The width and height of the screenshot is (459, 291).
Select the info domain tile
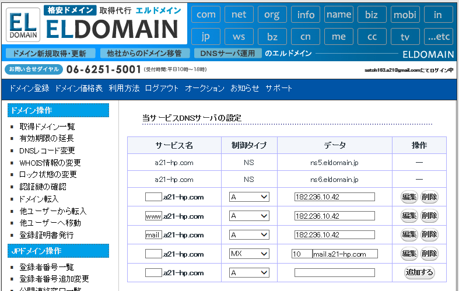click(305, 15)
